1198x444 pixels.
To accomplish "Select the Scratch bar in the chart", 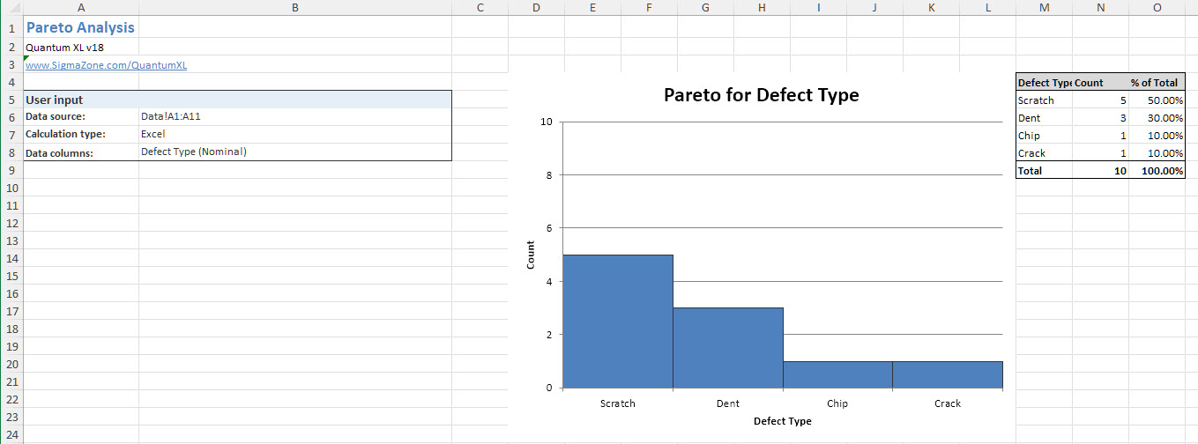I will pyautogui.click(x=618, y=322).
